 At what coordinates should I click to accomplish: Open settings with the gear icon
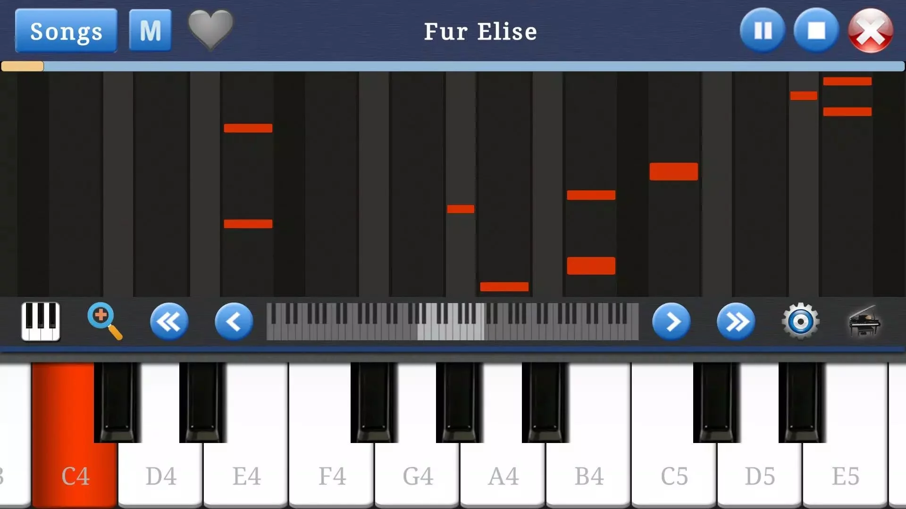coord(801,321)
